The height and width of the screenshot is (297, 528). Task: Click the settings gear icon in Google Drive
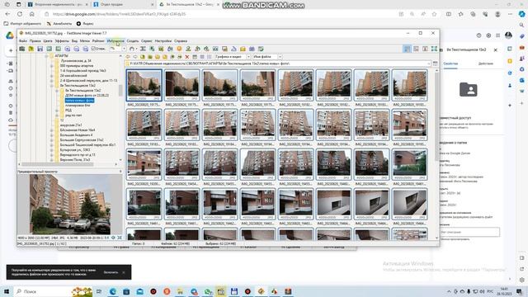(488, 35)
